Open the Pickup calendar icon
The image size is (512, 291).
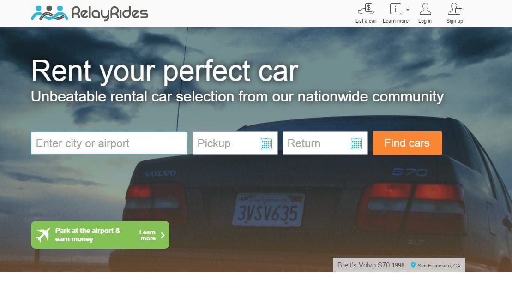tap(266, 143)
